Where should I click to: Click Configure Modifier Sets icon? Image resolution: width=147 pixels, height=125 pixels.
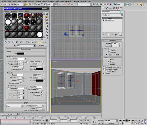pos(121,35)
